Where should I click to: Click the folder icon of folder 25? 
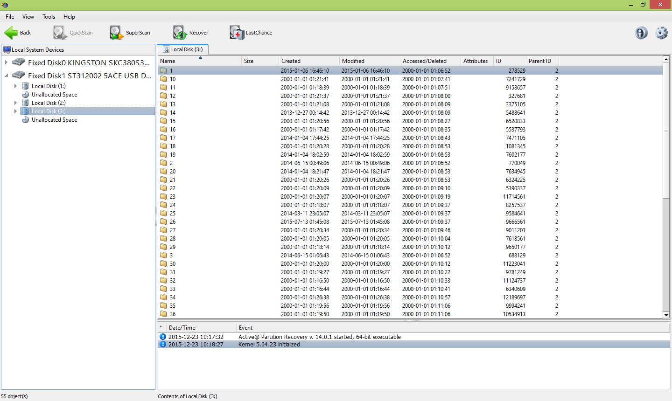163,214
